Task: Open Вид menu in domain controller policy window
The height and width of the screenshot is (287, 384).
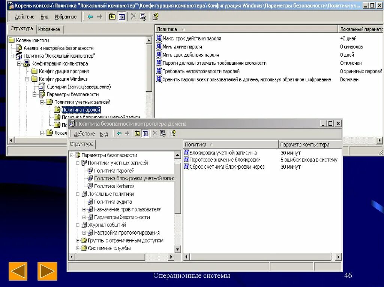Action: coord(103,134)
